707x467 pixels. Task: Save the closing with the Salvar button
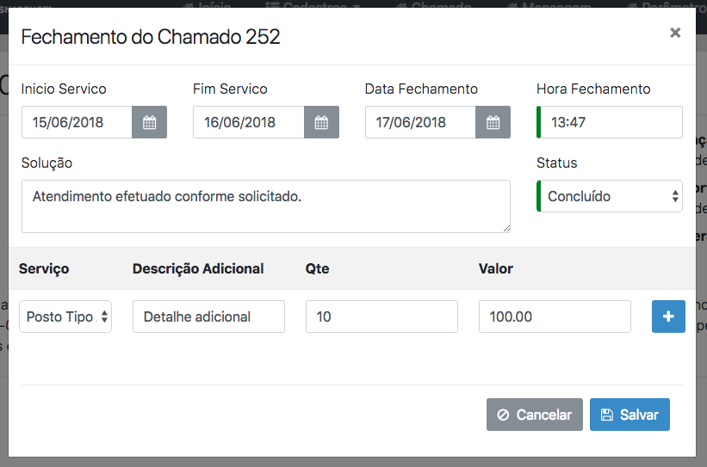click(629, 415)
